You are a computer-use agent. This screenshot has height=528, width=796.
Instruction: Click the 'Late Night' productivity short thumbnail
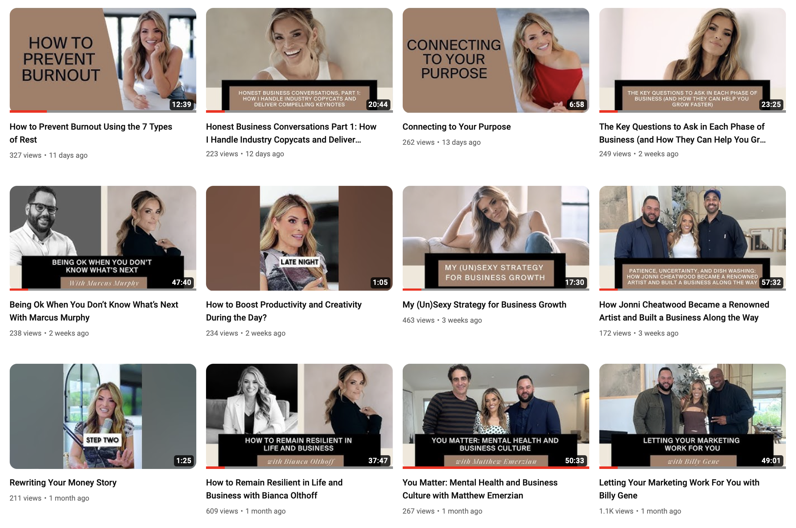(x=299, y=238)
